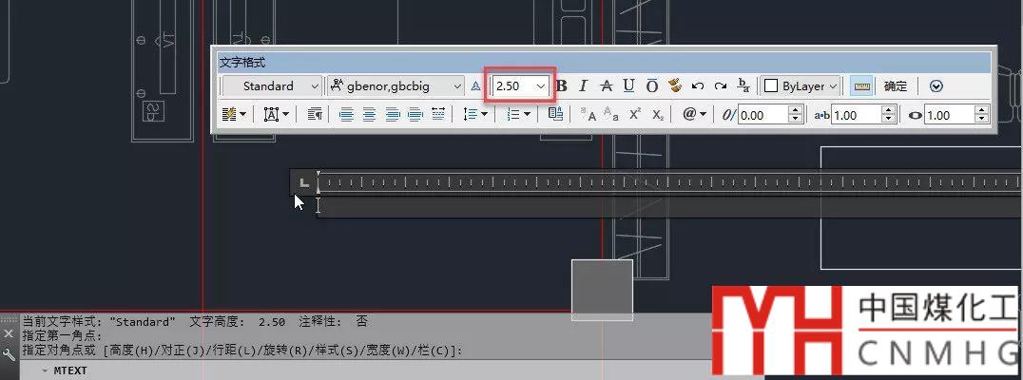The width and height of the screenshot is (1023, 380).
Task: Click the stack fraction icon
Action: (743, 86)
